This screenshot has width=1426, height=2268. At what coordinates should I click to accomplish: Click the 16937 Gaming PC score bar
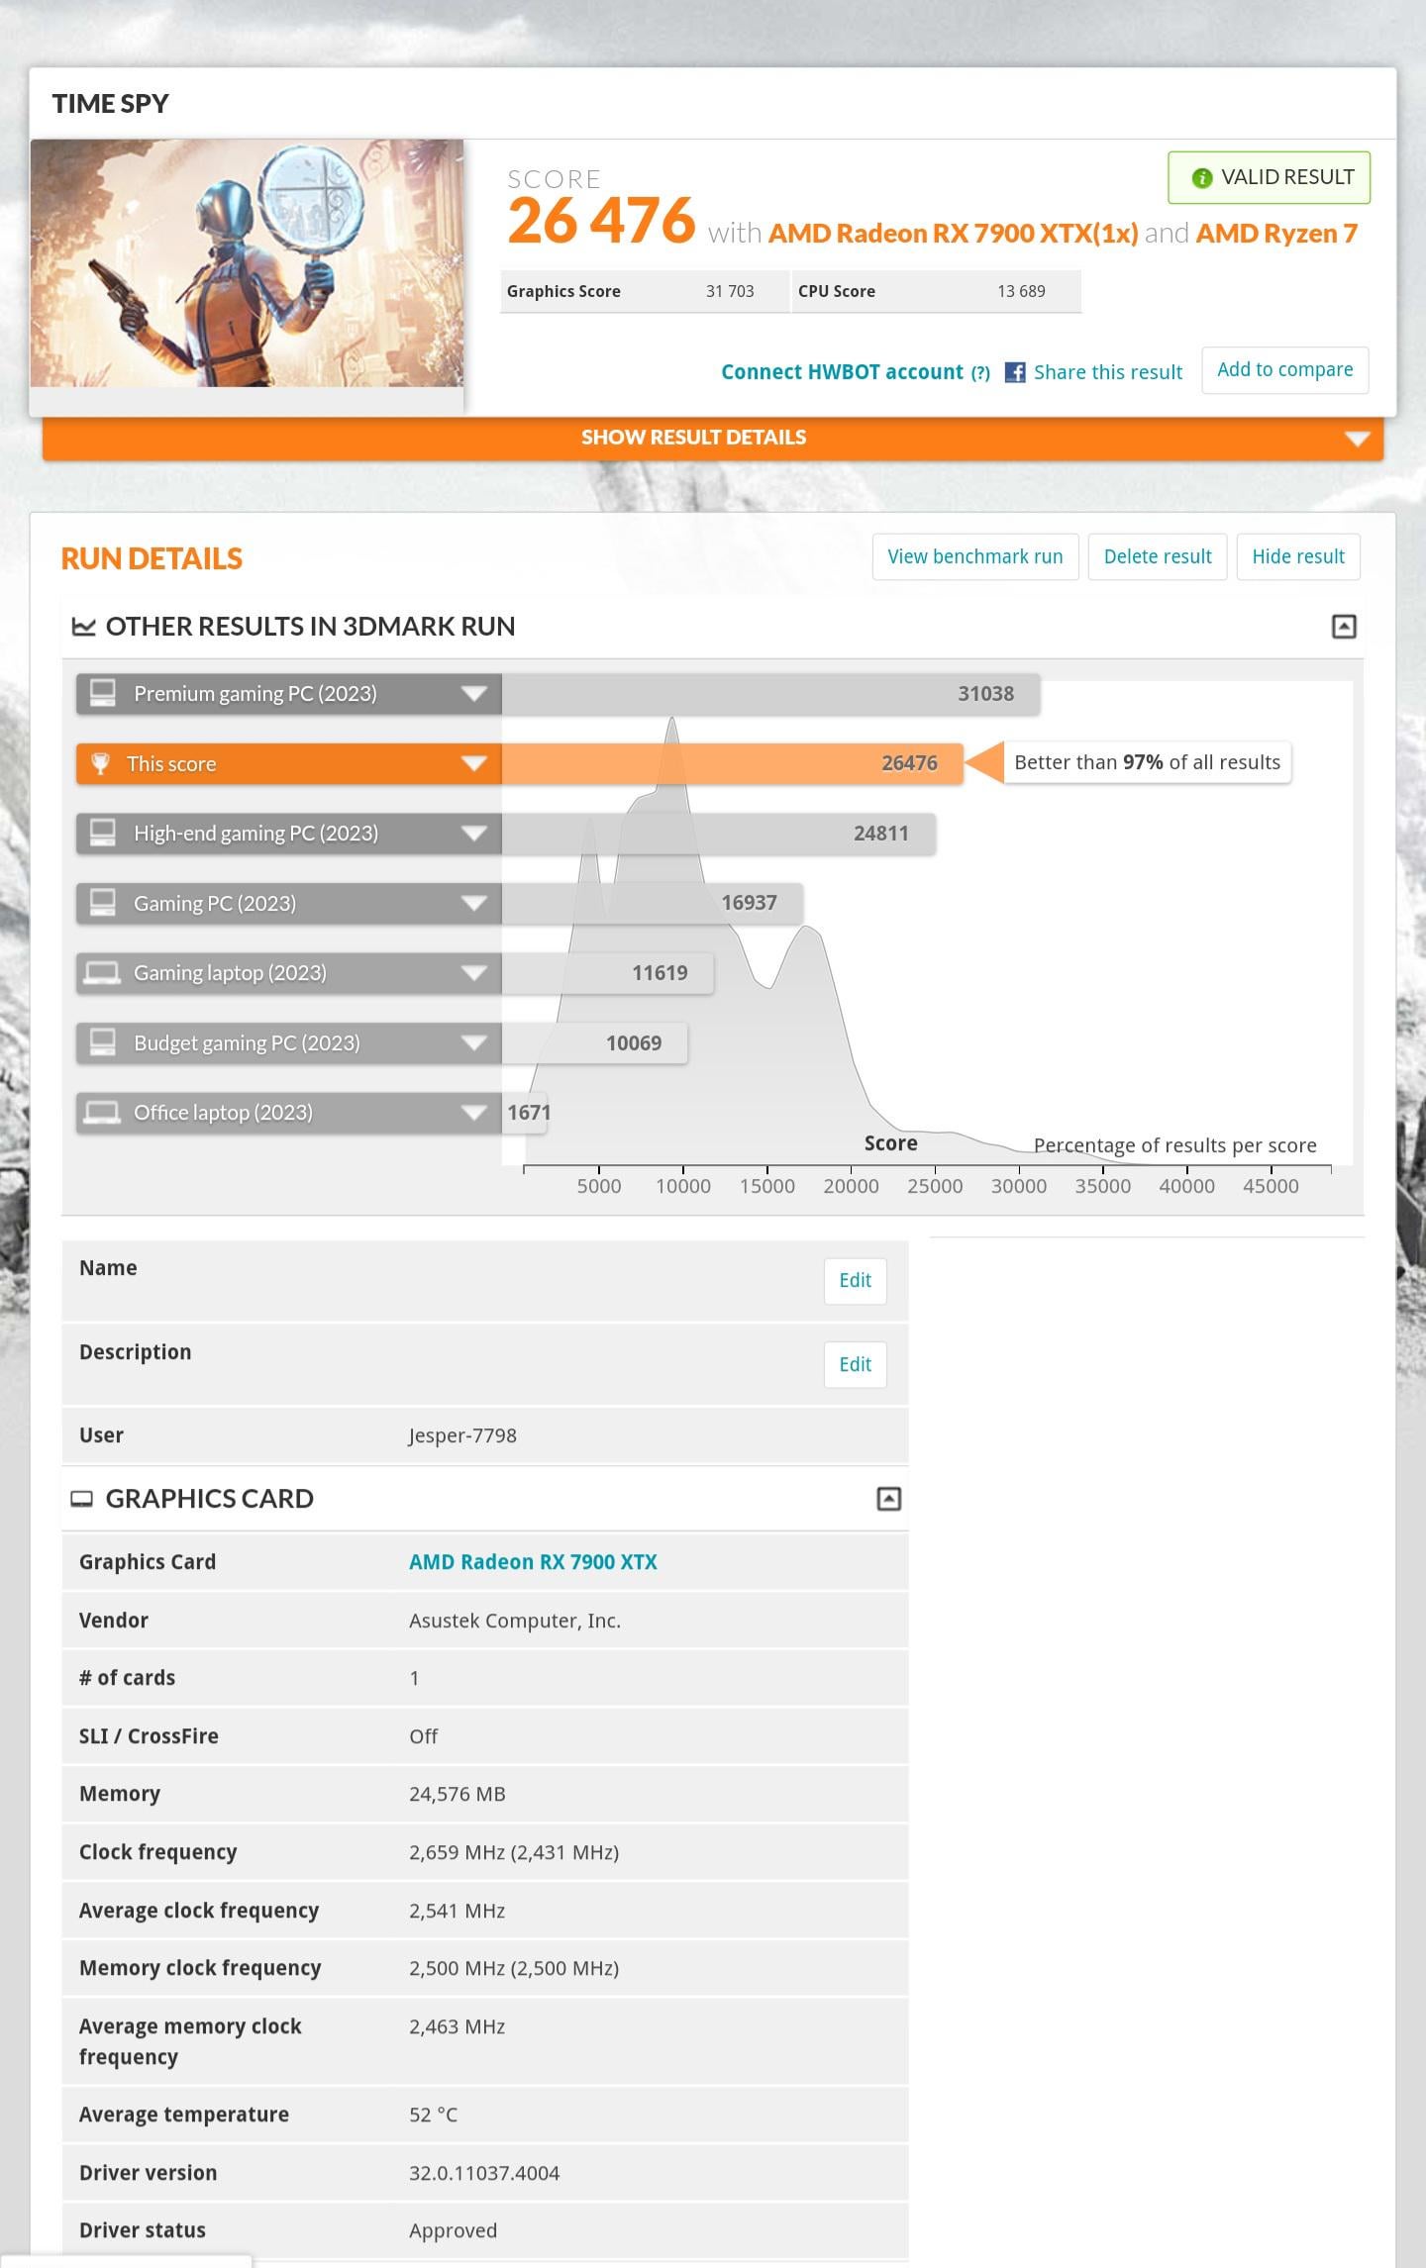(x=653, y=903)
